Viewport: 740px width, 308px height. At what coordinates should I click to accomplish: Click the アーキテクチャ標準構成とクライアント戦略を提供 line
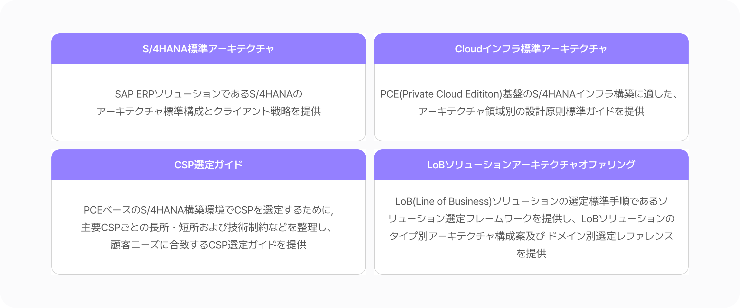pyautogui.click(x=208, y=111)
